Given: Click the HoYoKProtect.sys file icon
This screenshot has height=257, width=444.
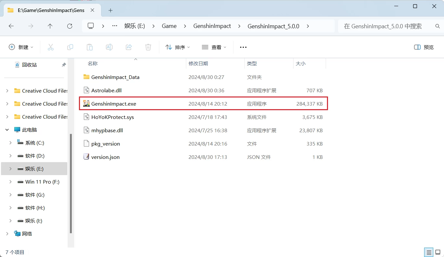Looking at the screenshot, I should tap(86, 117).
